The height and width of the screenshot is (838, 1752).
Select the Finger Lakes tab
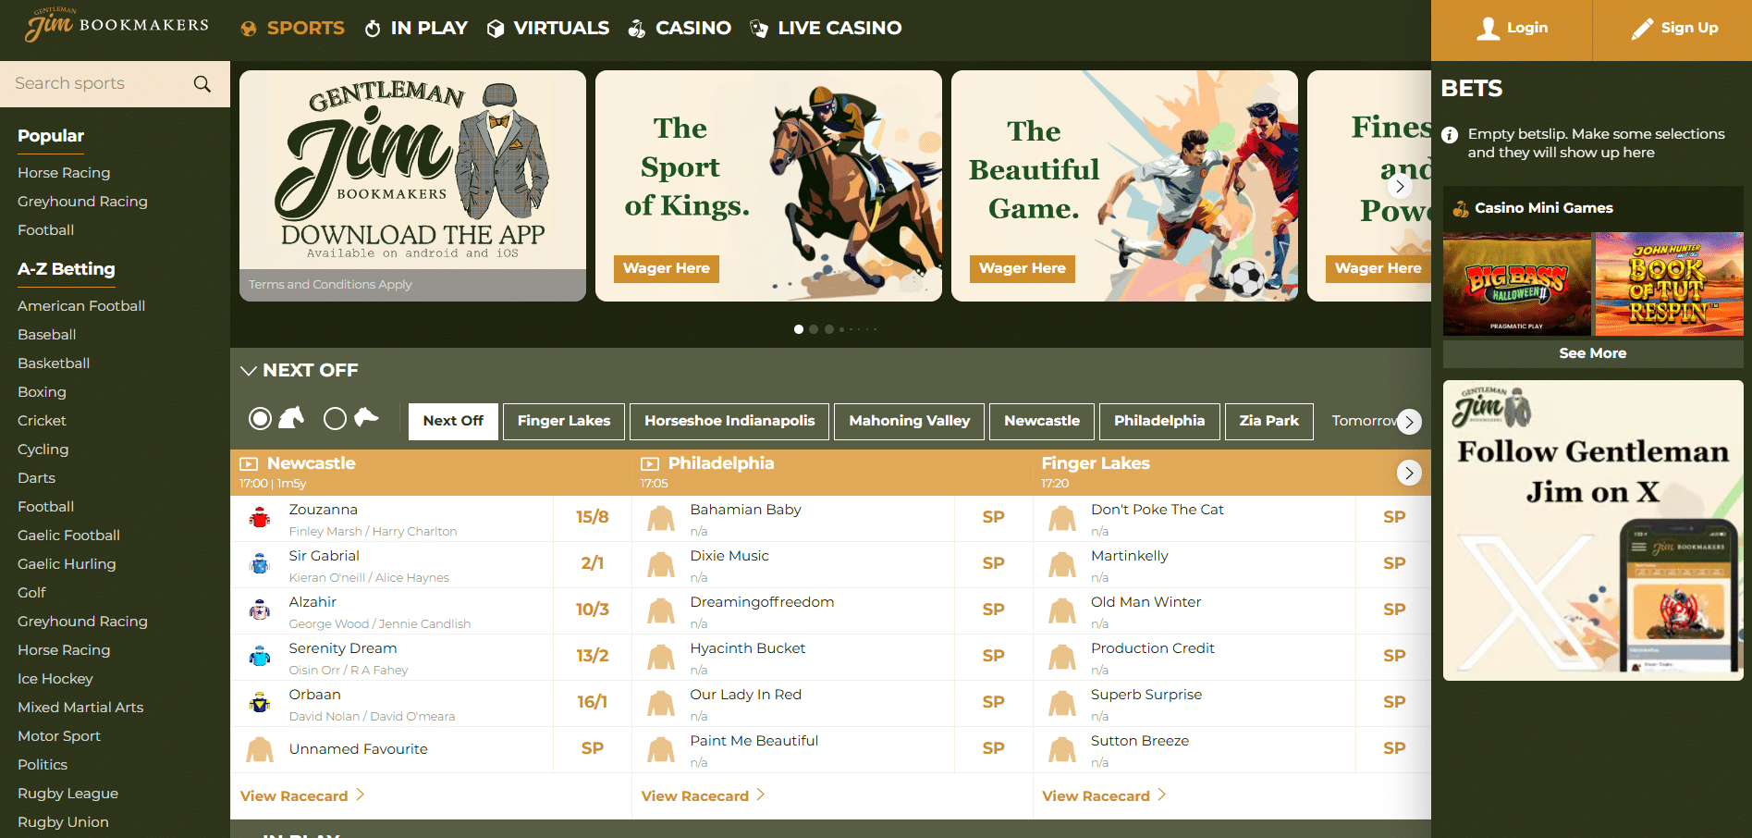point(564,421)
